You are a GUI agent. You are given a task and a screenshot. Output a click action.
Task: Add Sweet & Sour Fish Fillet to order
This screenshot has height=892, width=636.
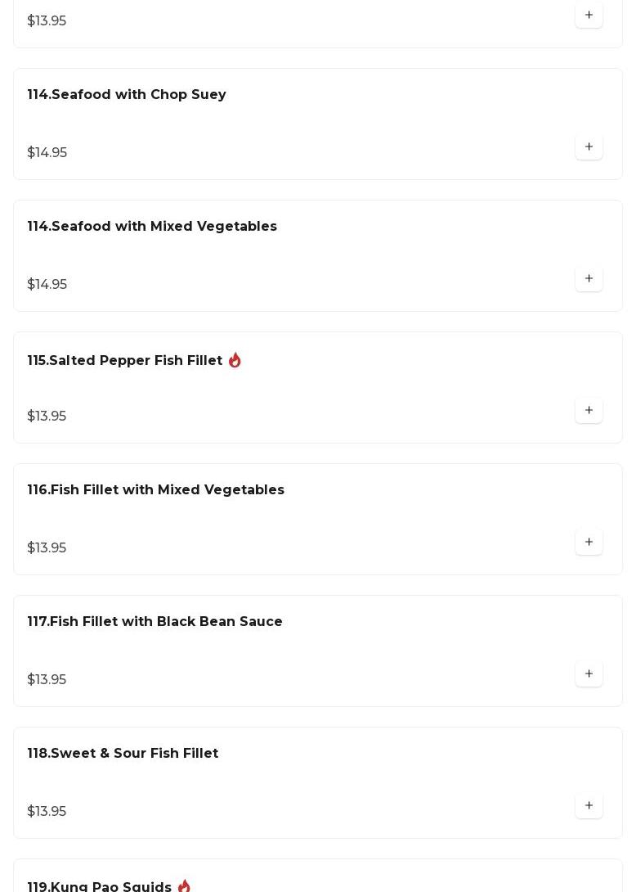[589, 806]
